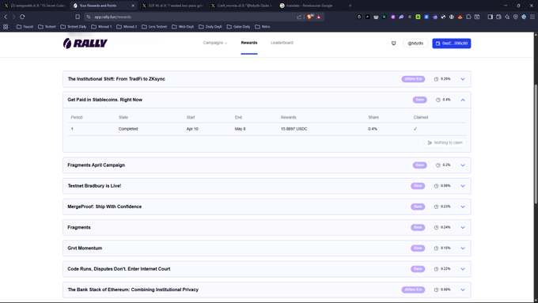
Task: Click the share icon in the address bar
Action: (x=299, y=17)
